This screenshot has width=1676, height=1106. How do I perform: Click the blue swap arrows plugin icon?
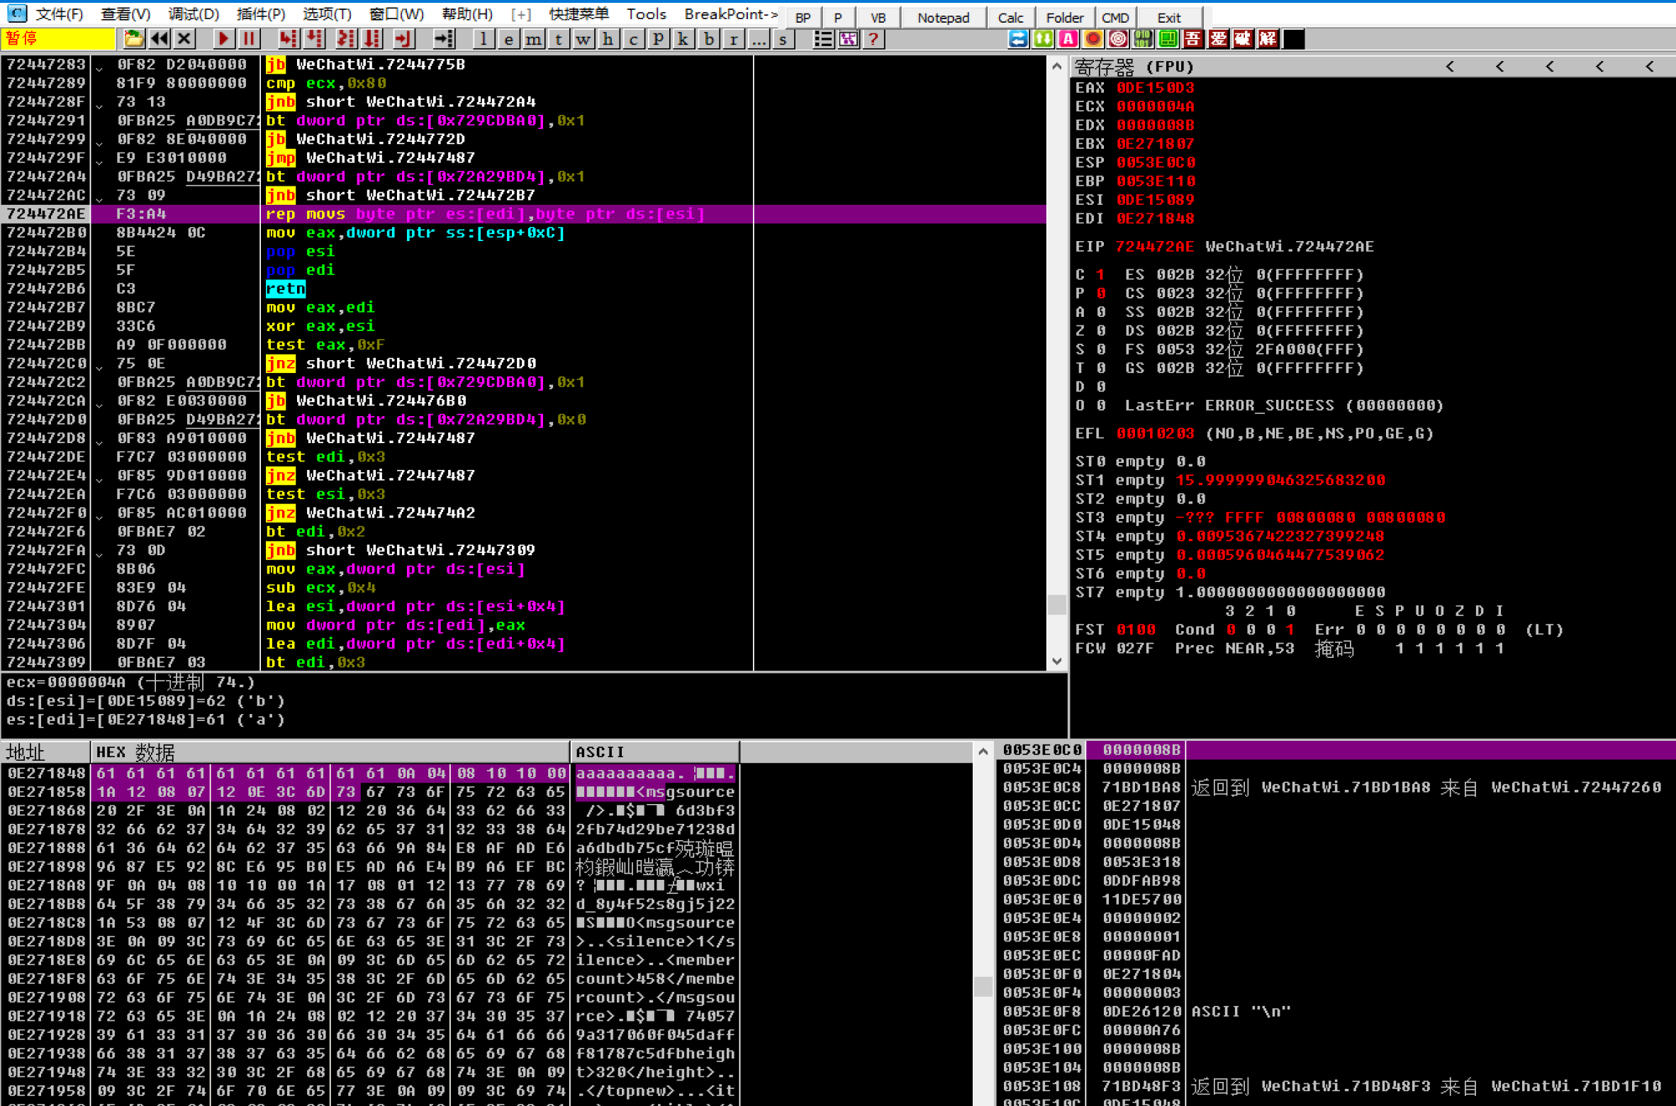[1018, 39]
